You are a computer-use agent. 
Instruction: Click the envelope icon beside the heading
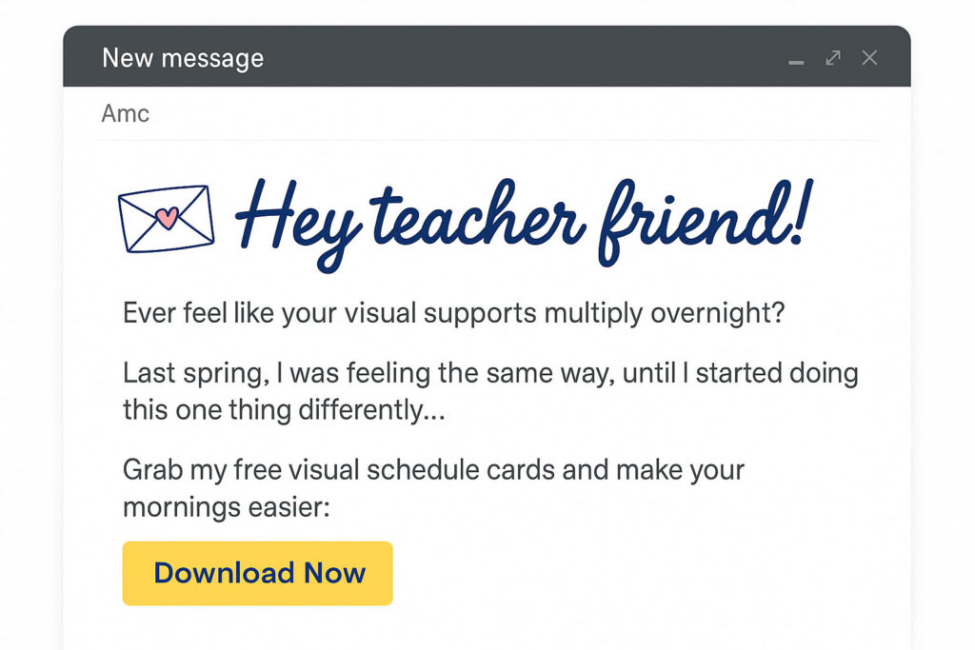click(x=166, y=219)
